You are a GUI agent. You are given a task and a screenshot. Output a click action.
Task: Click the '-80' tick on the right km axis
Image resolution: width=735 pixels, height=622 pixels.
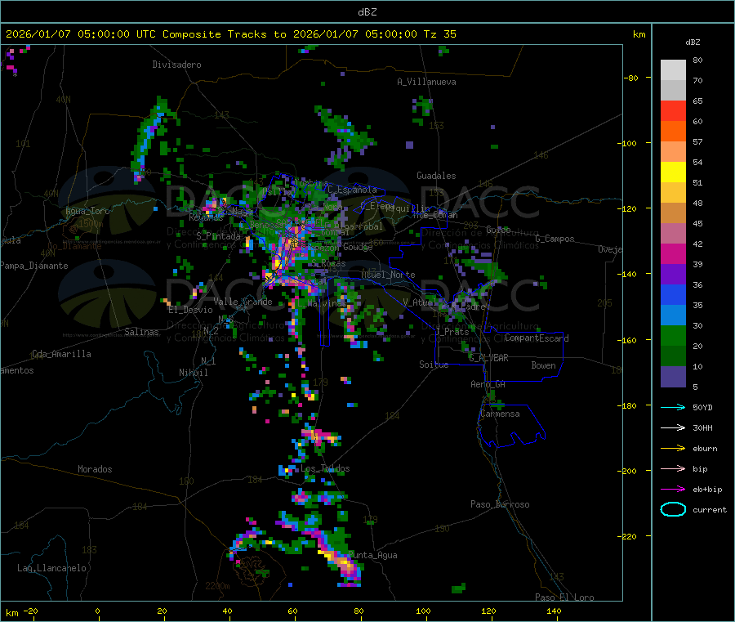631,78
